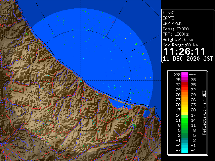Click the '-7' legend label
Screen dimensions: 215x161
point(178,151)
